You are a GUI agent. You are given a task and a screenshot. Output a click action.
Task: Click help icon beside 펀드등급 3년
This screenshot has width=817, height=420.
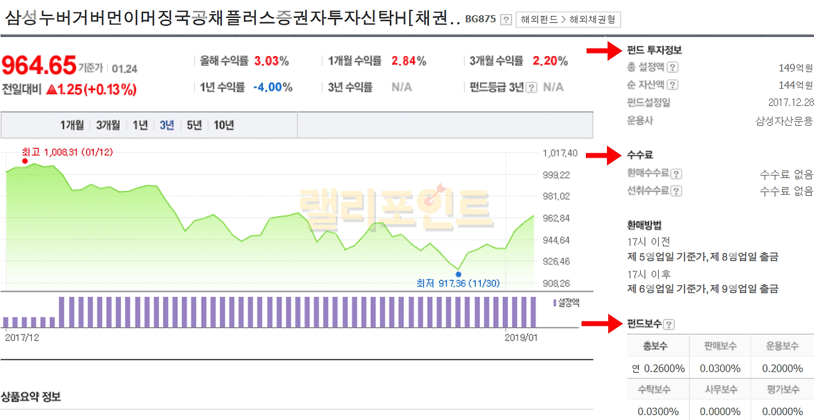click(532, 87)
